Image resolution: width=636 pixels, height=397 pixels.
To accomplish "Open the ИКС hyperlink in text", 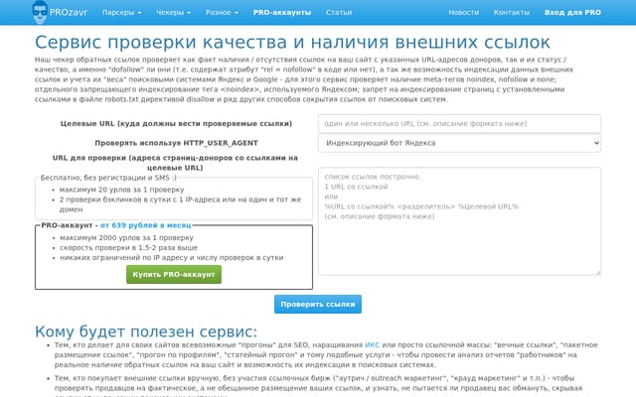I will click(372, 344).
